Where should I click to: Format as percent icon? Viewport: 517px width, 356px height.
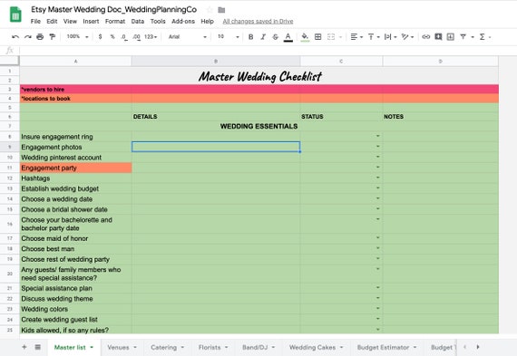[x=112, y=37]
